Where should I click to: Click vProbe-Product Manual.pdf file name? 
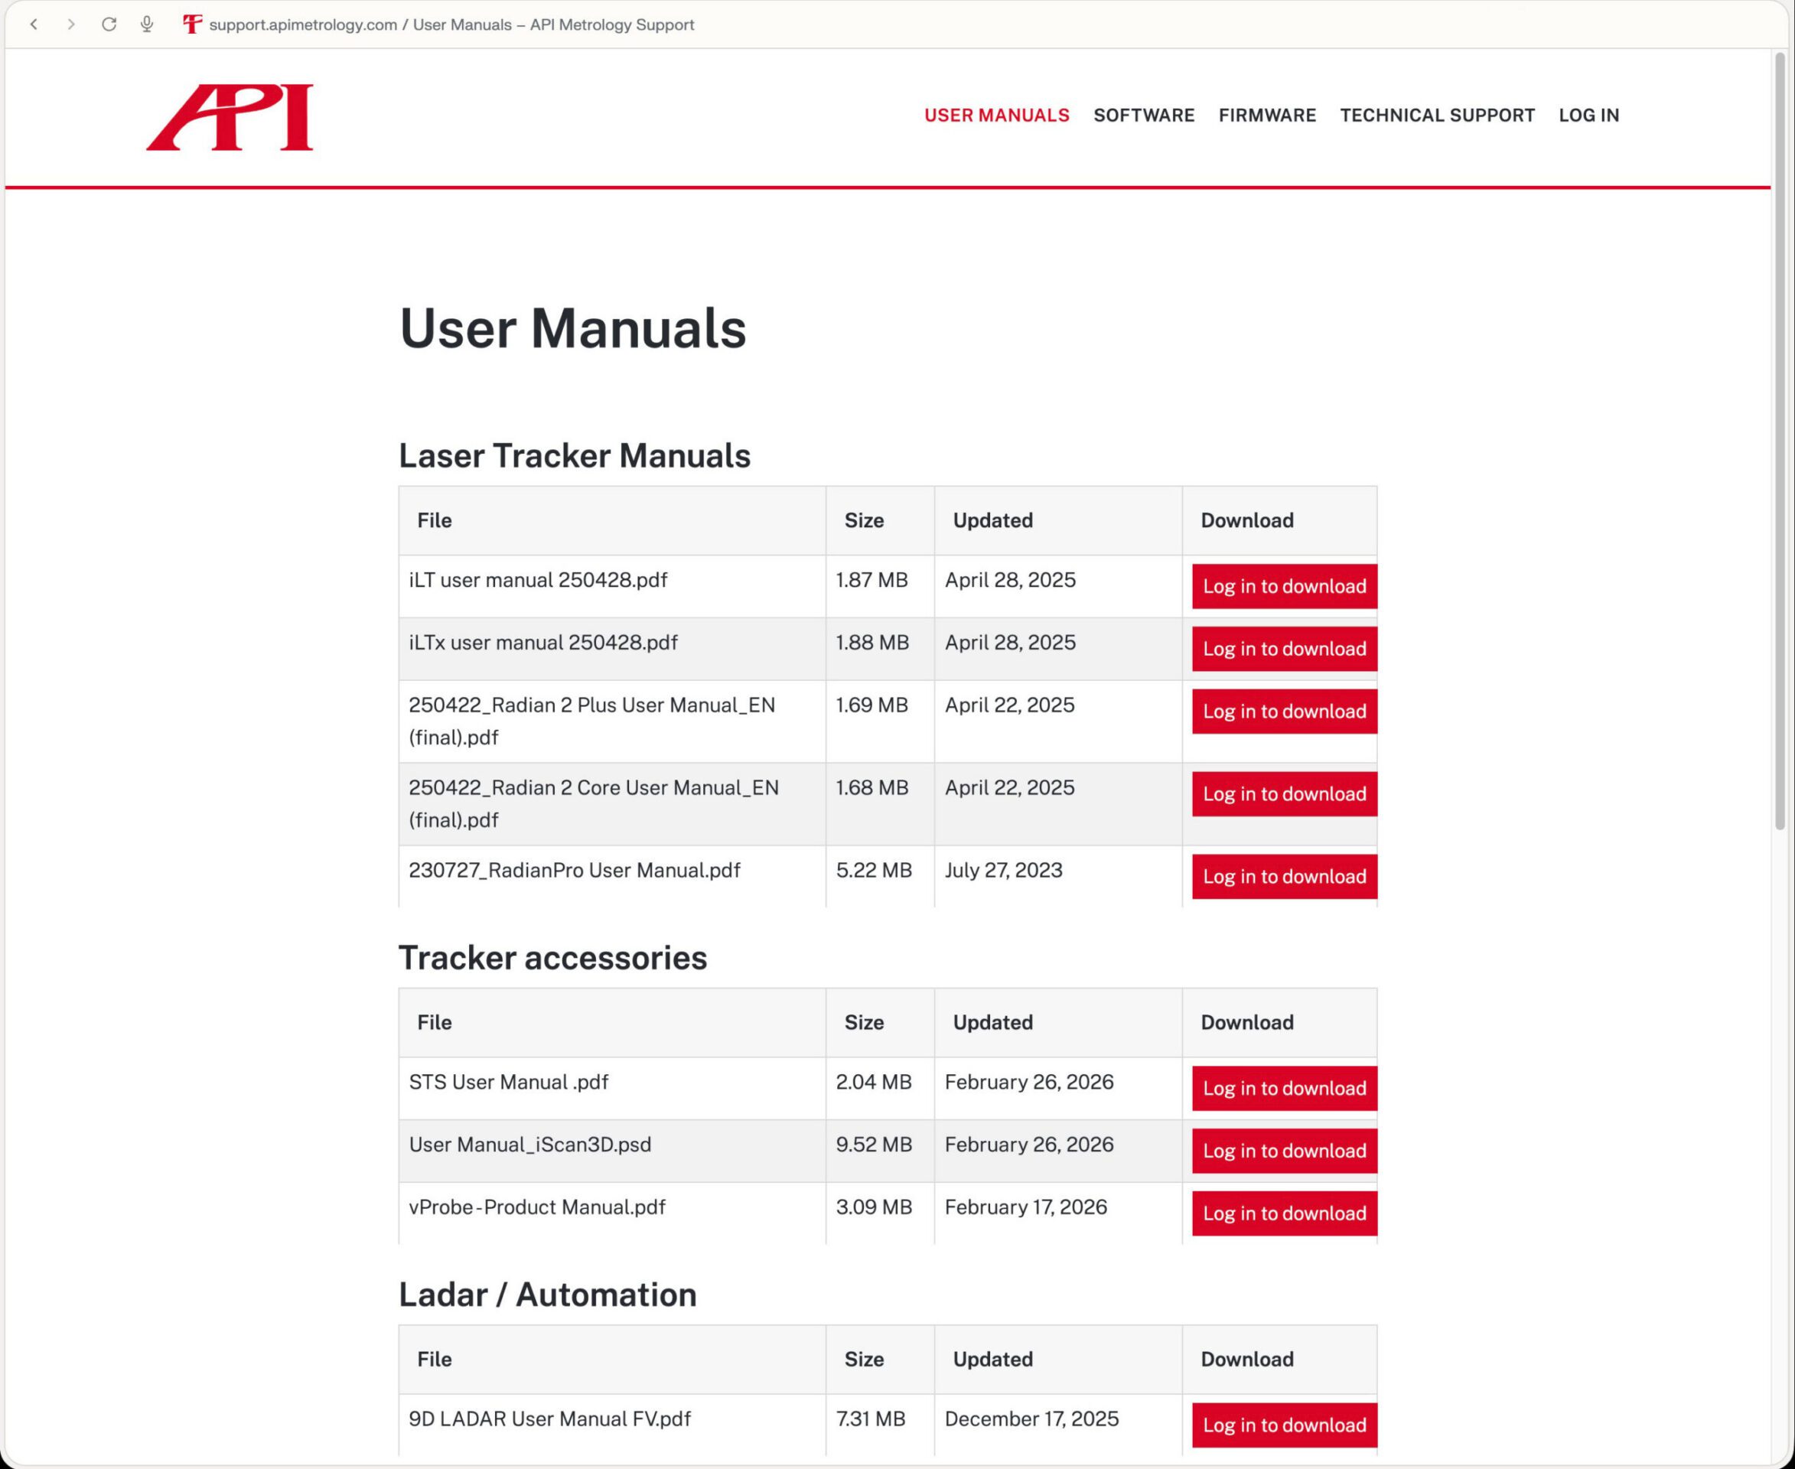point(536,1207)
